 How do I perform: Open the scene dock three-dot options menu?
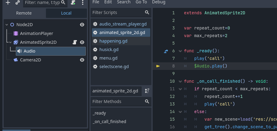pyautogui.click(x=82, y=2)
